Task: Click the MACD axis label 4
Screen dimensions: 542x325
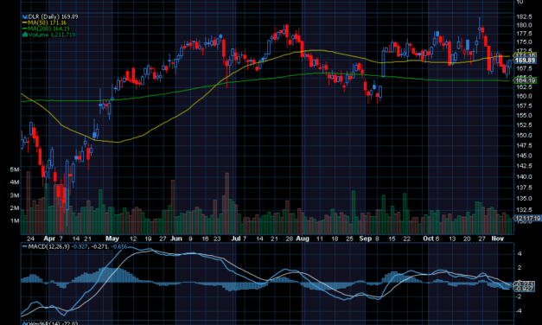Action: tap(520, 254)
